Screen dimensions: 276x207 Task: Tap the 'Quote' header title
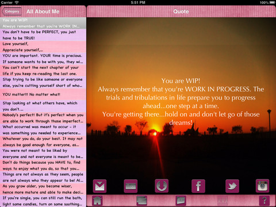181,11
